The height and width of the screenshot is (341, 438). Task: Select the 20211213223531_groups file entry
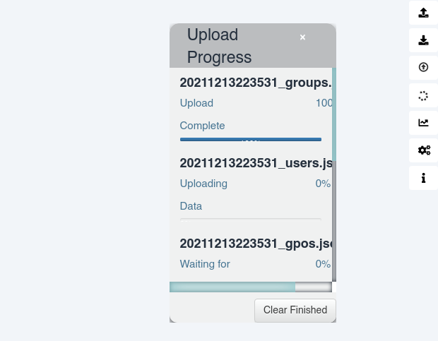click(256, 83)
